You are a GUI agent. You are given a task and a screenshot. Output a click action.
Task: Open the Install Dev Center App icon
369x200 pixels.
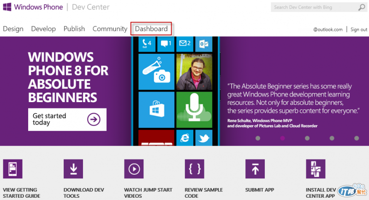click(315, 169)
